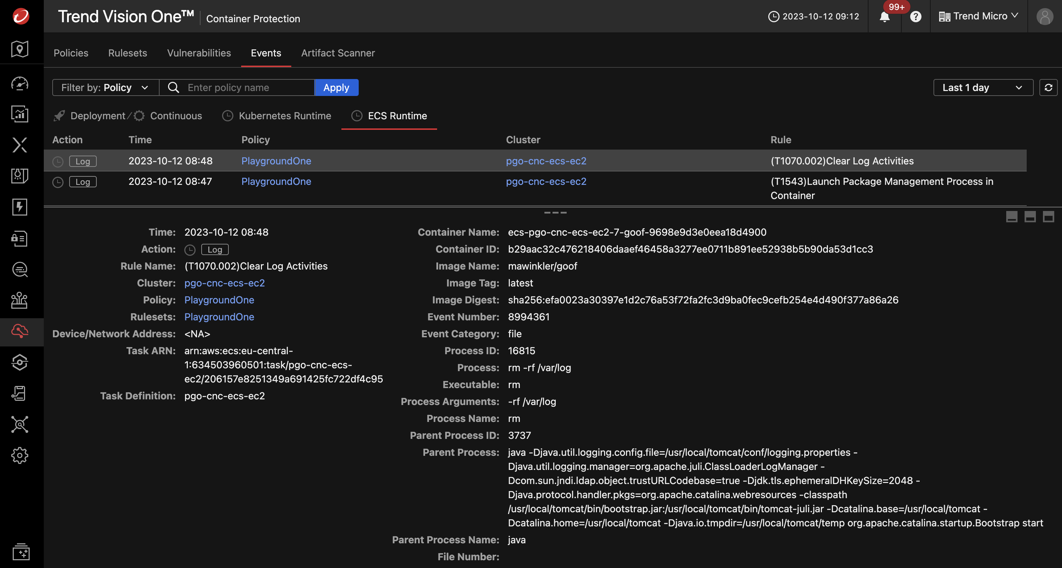1062x568 pixels.
Task: Open the shield book sidebar icon
Action: tap(19, 176)
